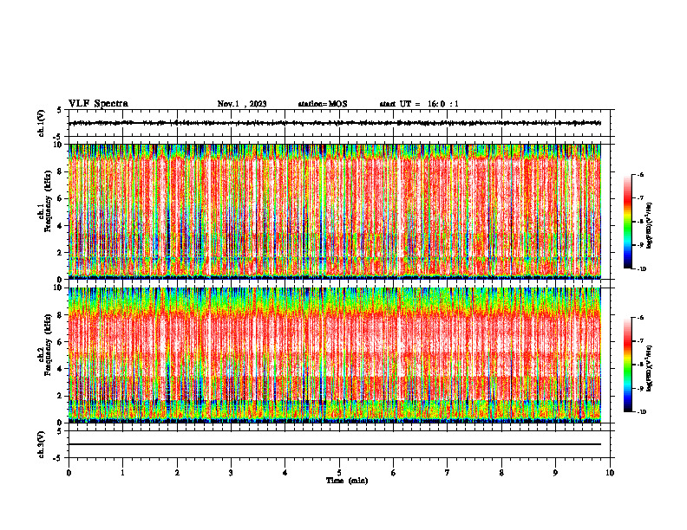687x530 pixels.
Task: Select the "start UT = 16: 0 : 1" text
Action: (x=419, y=104)
